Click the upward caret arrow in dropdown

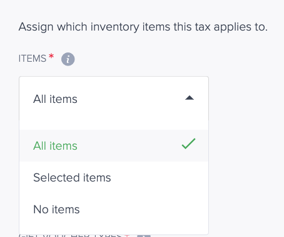(x=190, y=98)
